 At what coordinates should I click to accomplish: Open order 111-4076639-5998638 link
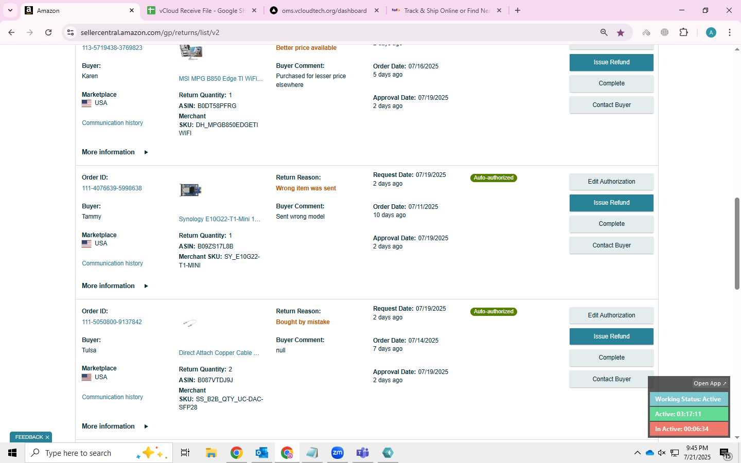coord(112,188)
